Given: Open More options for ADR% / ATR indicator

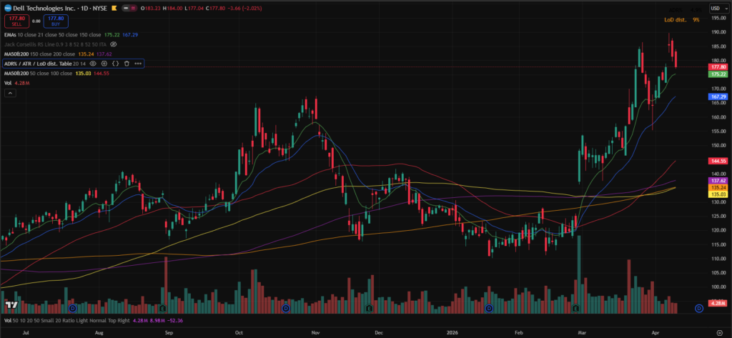Looking at the screenshot, I should 138,64.
